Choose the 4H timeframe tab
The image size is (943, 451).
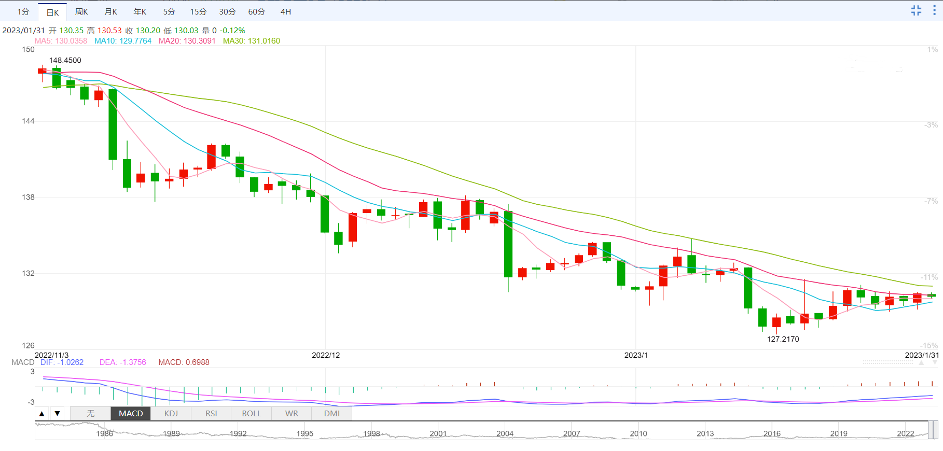[286, 12]
